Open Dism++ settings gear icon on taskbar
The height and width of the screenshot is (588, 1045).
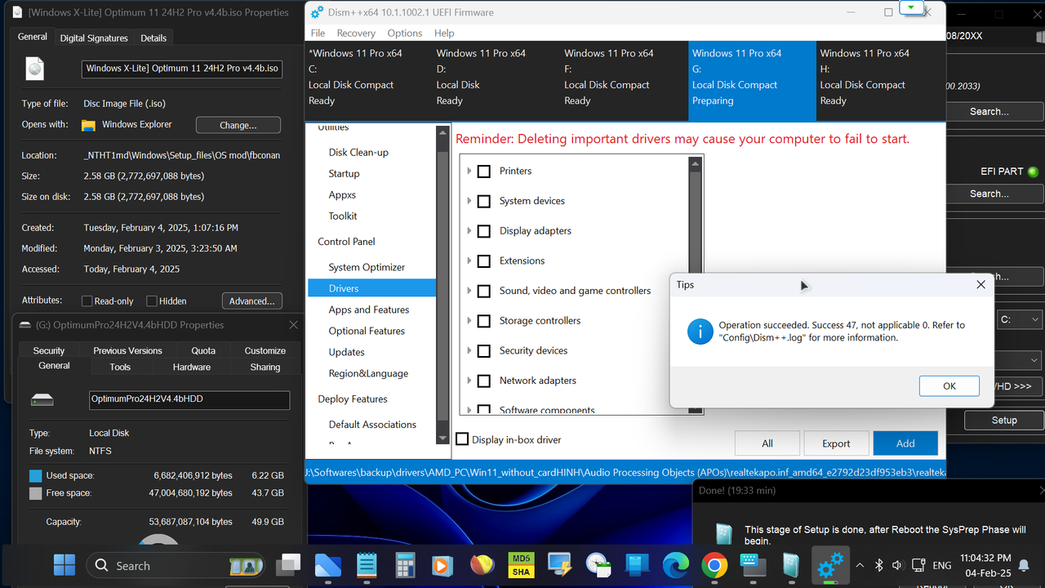tap(830, 565)
